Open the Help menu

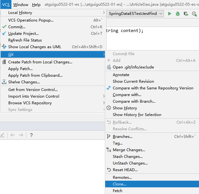36,4
